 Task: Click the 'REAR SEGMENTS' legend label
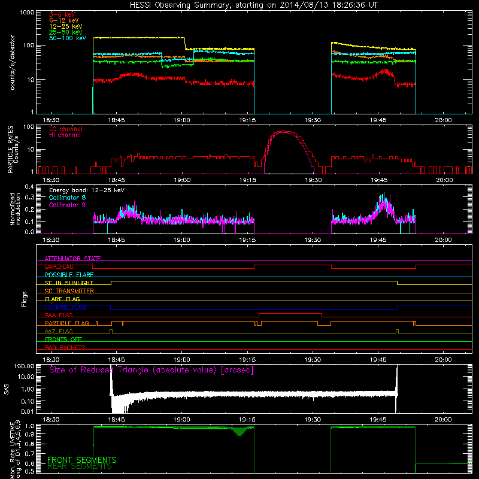80,466
